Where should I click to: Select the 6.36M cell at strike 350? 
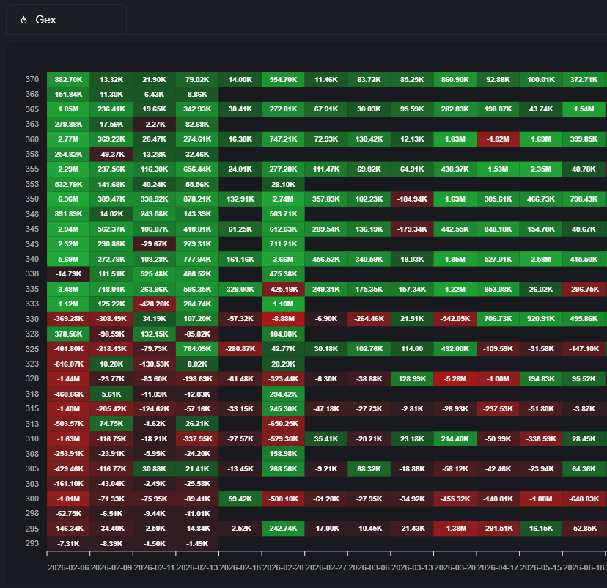(x=68, y=199)
